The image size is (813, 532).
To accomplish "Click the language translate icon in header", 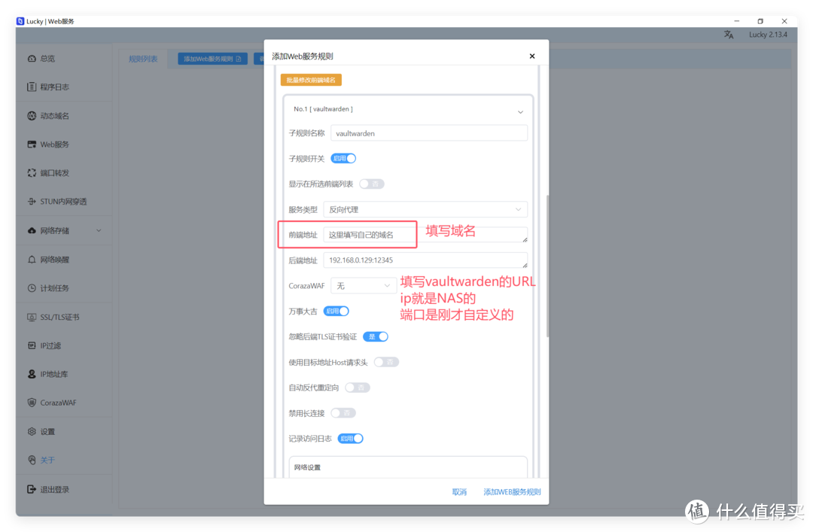I will (x=729, y=35).
